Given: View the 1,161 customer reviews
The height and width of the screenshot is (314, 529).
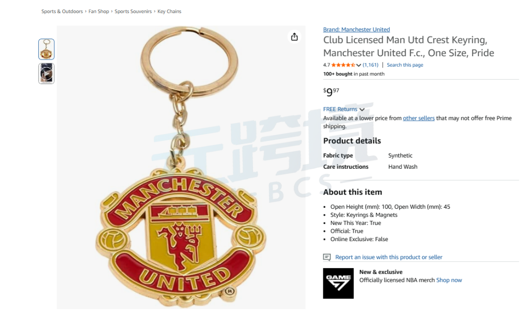Looking at the screenshot, I should point(370,65).
